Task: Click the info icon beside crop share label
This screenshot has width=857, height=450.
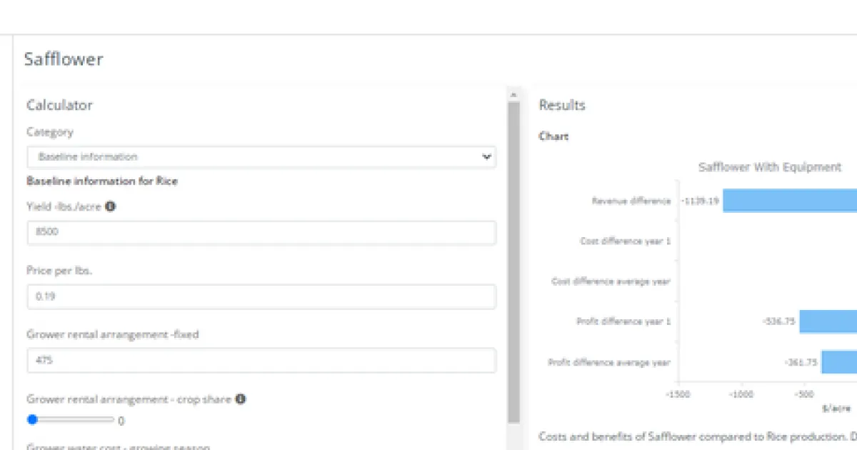Action: click(241, 399)
